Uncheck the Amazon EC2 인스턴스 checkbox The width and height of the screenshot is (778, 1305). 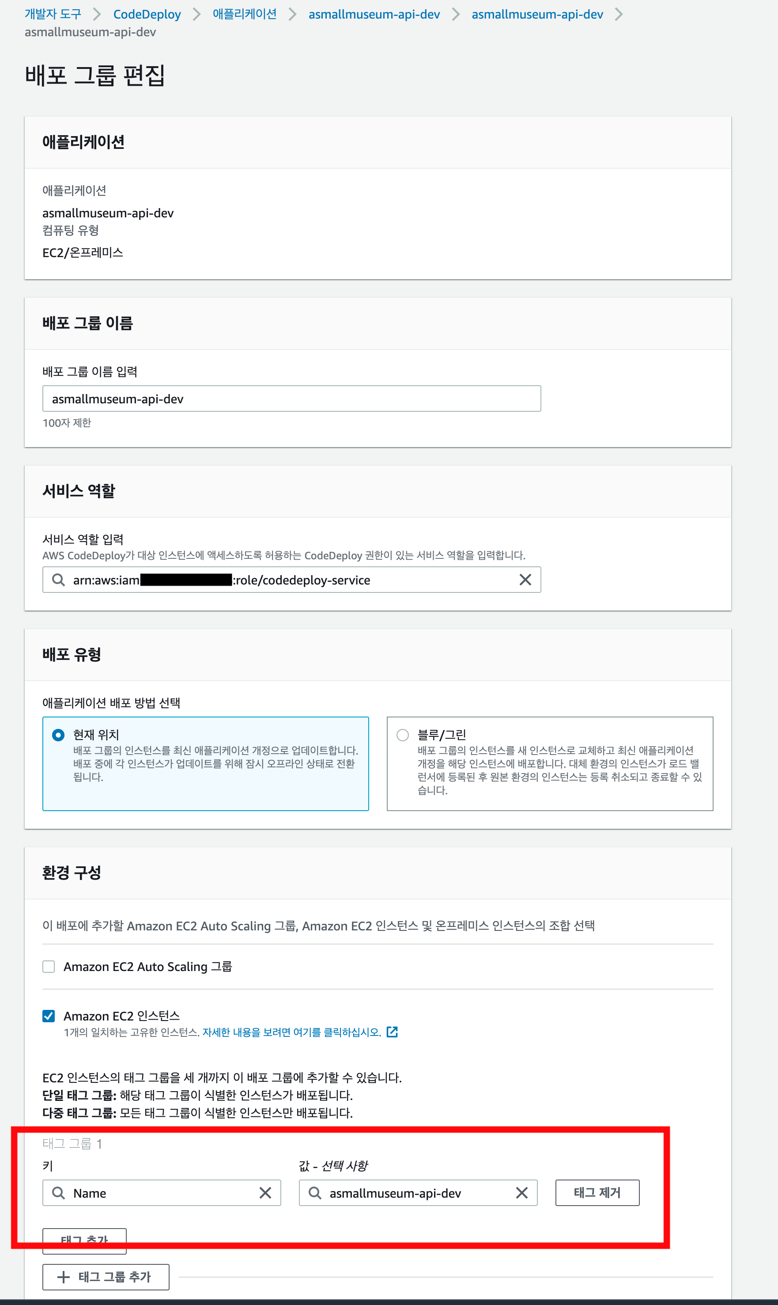pos(49,1016)
